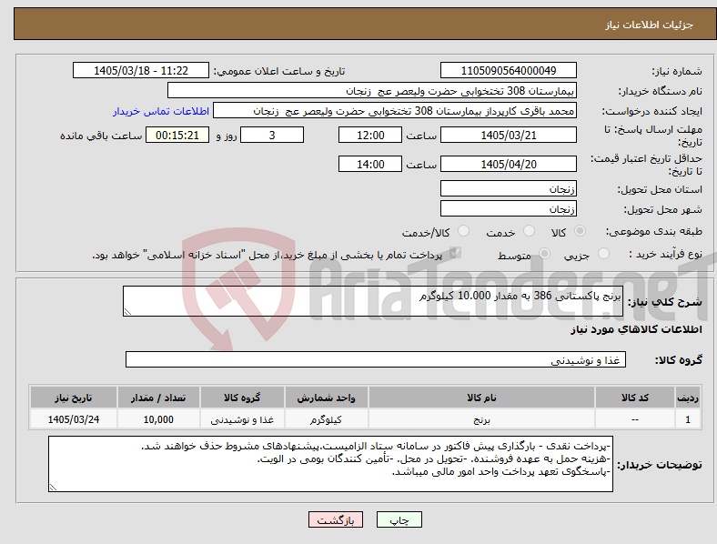
Task: Click the ساعت باقی مانده label
Action: click(101, 136)
